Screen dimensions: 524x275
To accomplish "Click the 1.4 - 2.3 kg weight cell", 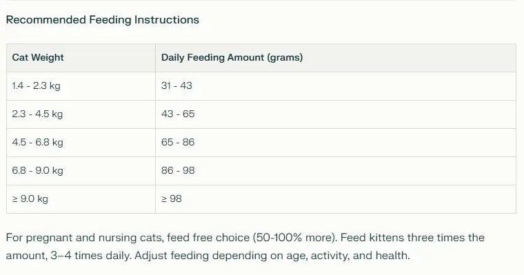I will click(81, 86).
